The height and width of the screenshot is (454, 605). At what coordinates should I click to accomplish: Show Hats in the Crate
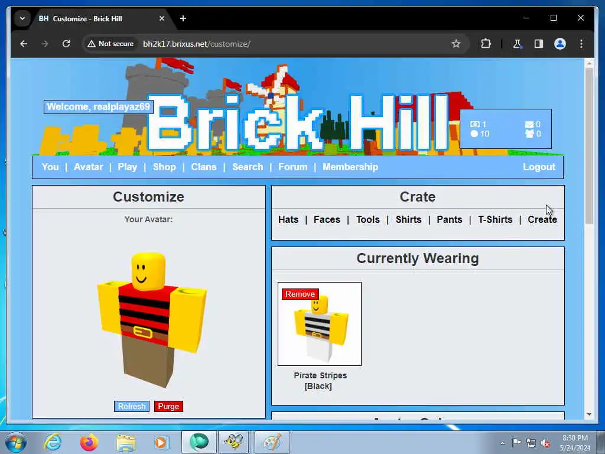pos(288,219)
